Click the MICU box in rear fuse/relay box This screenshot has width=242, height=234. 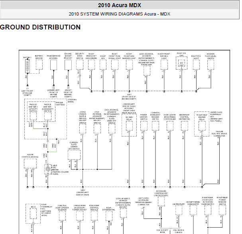click(x=33, y=213)
